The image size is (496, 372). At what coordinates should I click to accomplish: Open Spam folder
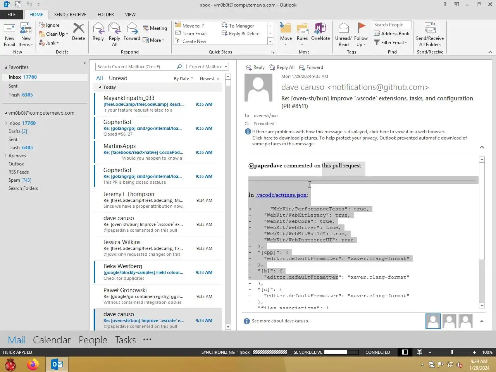pyautogui.click(x=20, y=180)
